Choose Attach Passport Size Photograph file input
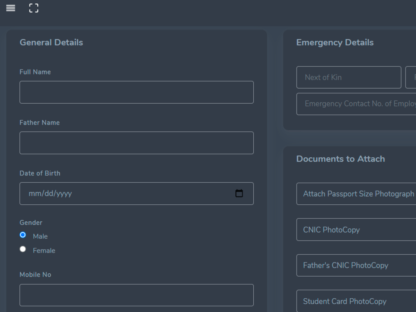The width and height of the screenshot is (416, 312). pyautogui.click(x=356, y=194)
